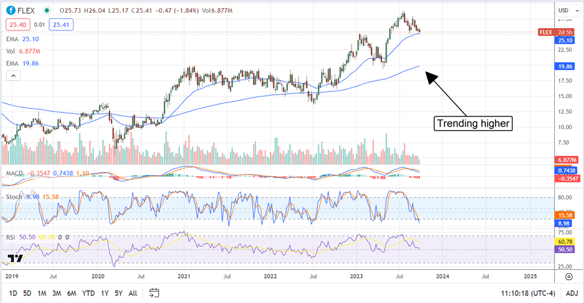Click the Trending higher annotation text box
Viewport: 584px width, 303px height.
(x=473, y=123)
